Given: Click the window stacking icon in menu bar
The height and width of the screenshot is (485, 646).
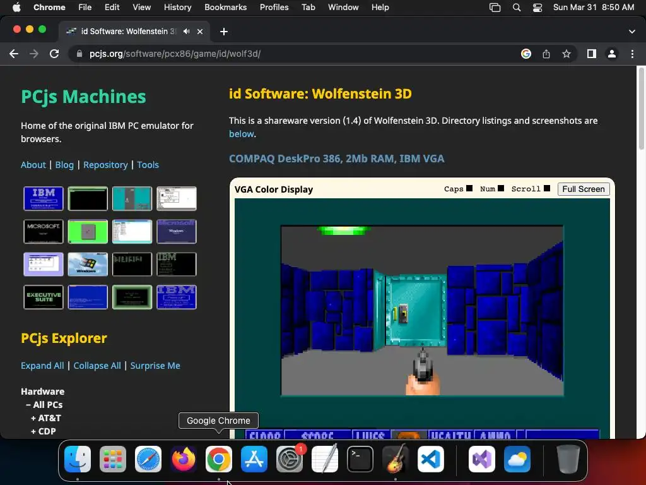Looking at the screenshot, I should pyautogui.click(x=495, y=8).
